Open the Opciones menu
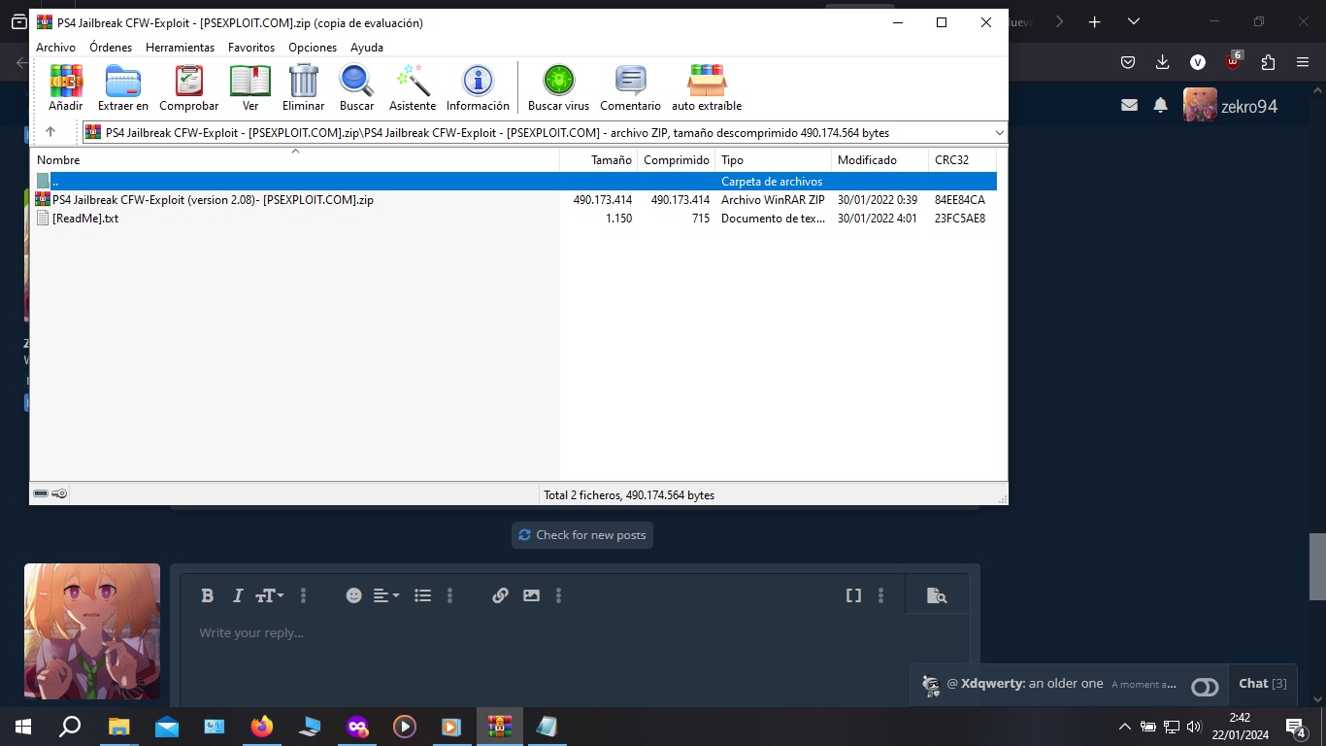Viewport: 1326px width, 746px height. pos(313,47)
